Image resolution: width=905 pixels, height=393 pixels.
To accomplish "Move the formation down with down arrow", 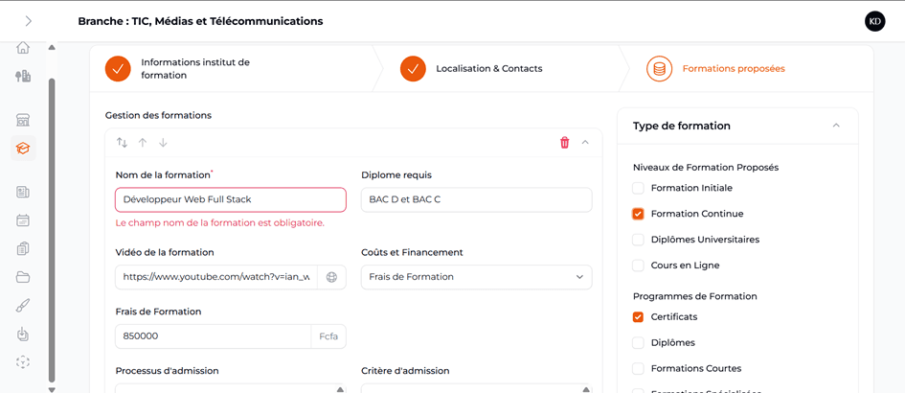I will pos(163,142).
